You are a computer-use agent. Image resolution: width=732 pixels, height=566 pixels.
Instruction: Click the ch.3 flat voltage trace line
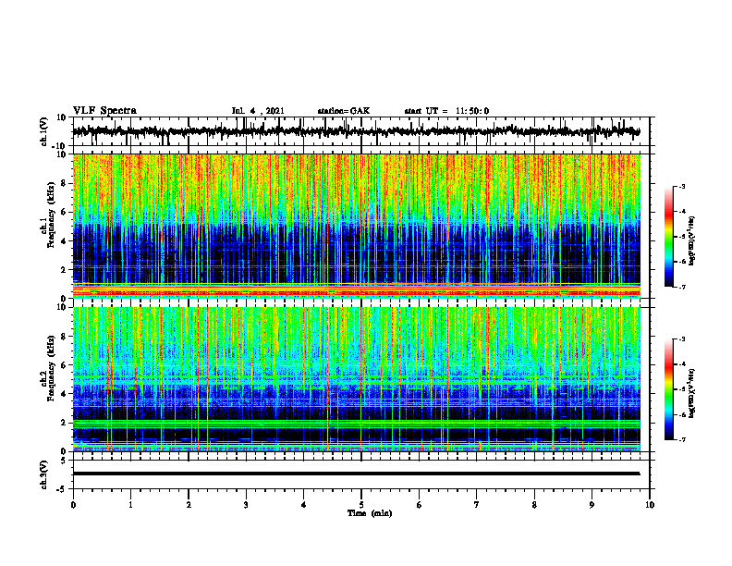click(356, 474)
